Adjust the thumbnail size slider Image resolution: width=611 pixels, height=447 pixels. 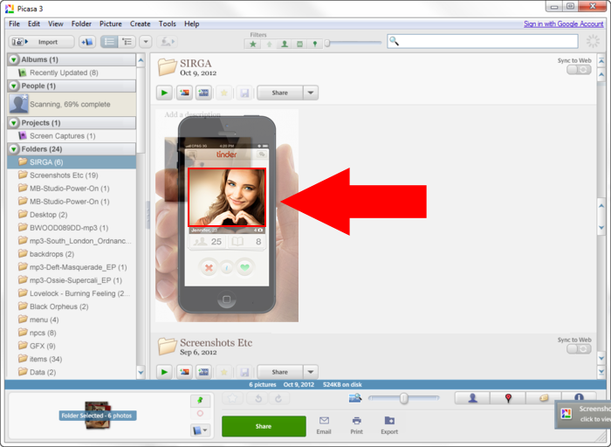click(403, 398)
